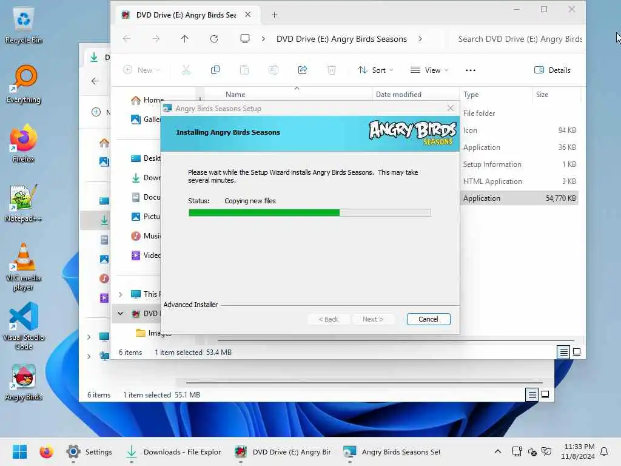Select the Setup Information 1 KB row

coord(519,164)
